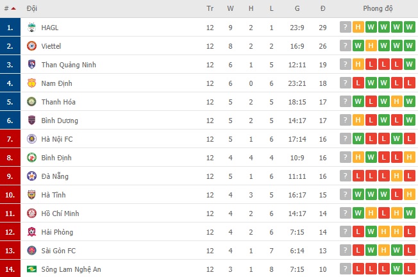The height and width of the screenshot is (277, 418).
Task: Click HAGL's upcoming match question-mark box
Action: (345, 27)
